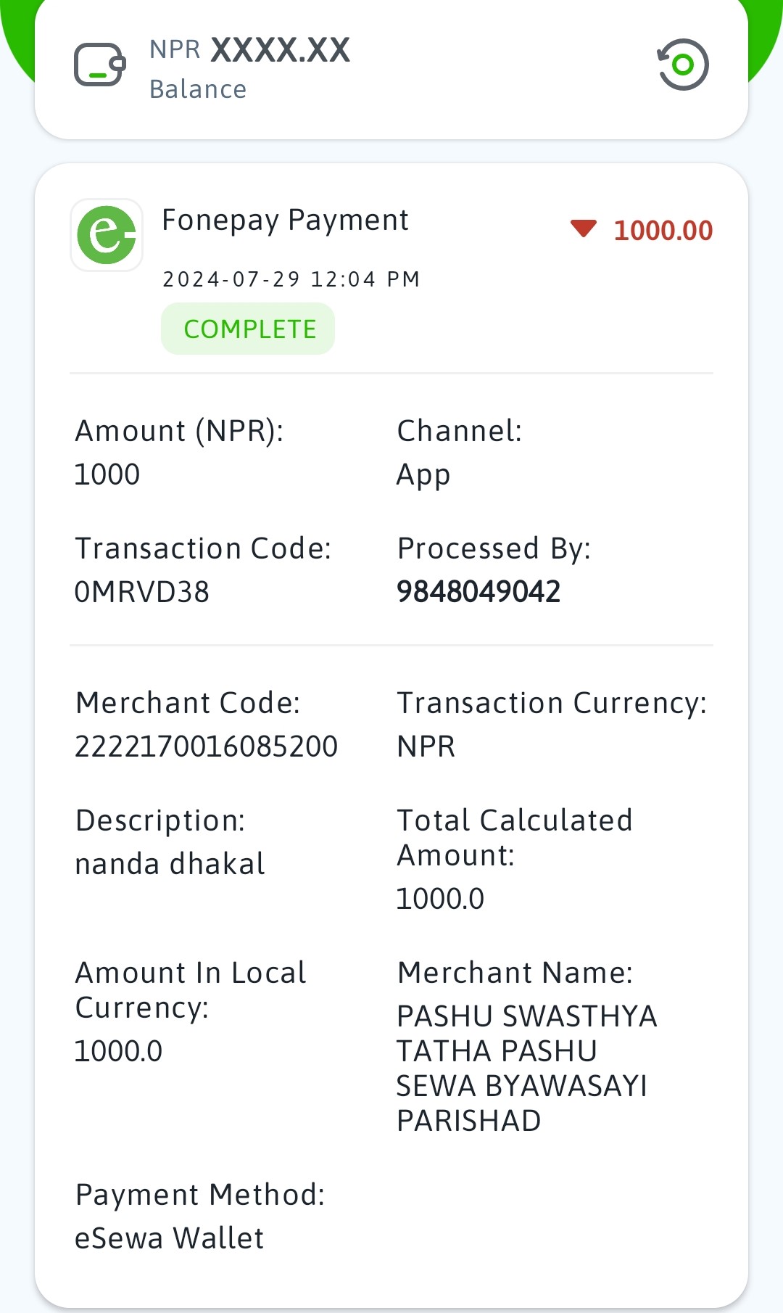This screenshot has width=783, height=1313.
Task: Tap Transaction Currency NPR value
Action: click(x=426, y=746)
